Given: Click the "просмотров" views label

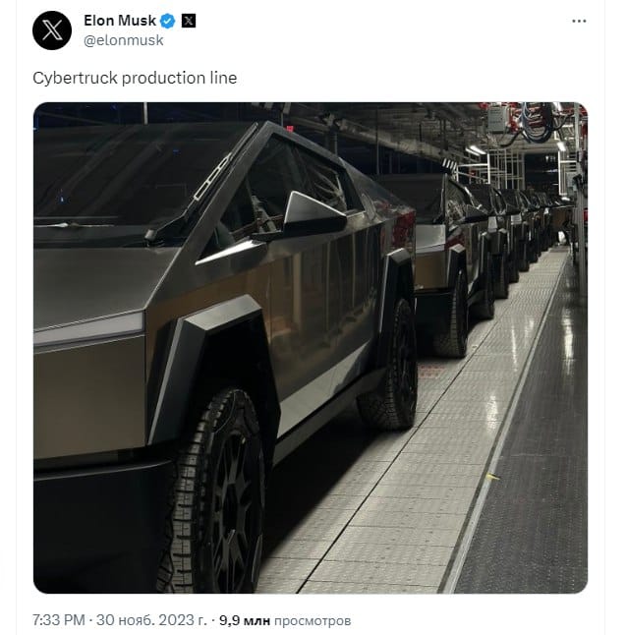Looking at the screenshot, I should tap(312, 621).
